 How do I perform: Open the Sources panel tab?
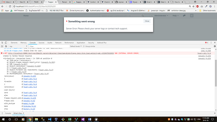pos(42,43)
